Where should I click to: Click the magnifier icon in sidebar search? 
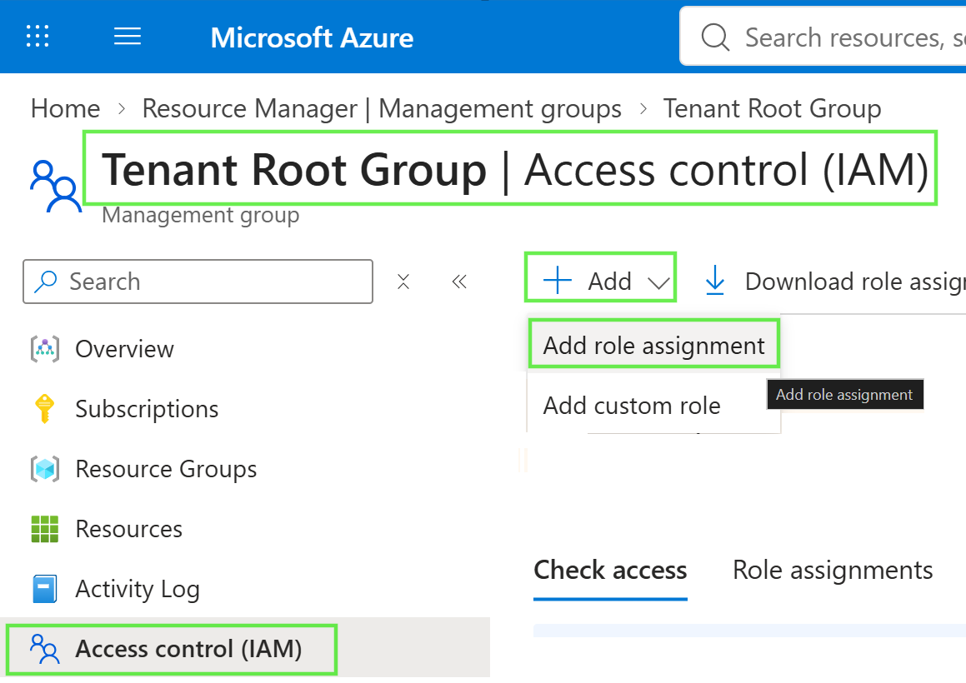(x=46, y=282)
